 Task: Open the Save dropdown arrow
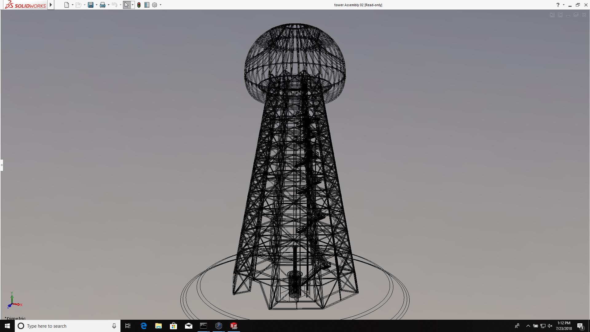pyautogui.click(x=96, y=5)
